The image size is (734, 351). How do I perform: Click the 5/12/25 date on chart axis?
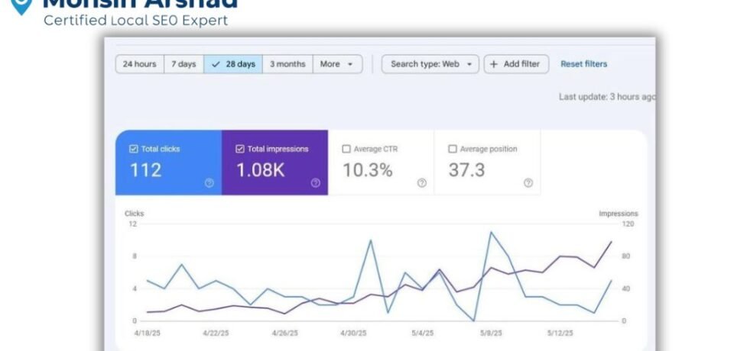560,333
